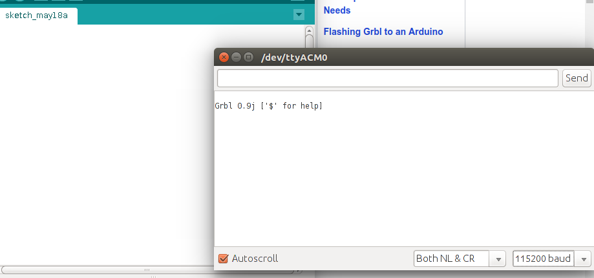Screen dimensions: 594x278
Task: Open the Flashing Grbl to an Arduino link
Action: (x=383, y=32)
